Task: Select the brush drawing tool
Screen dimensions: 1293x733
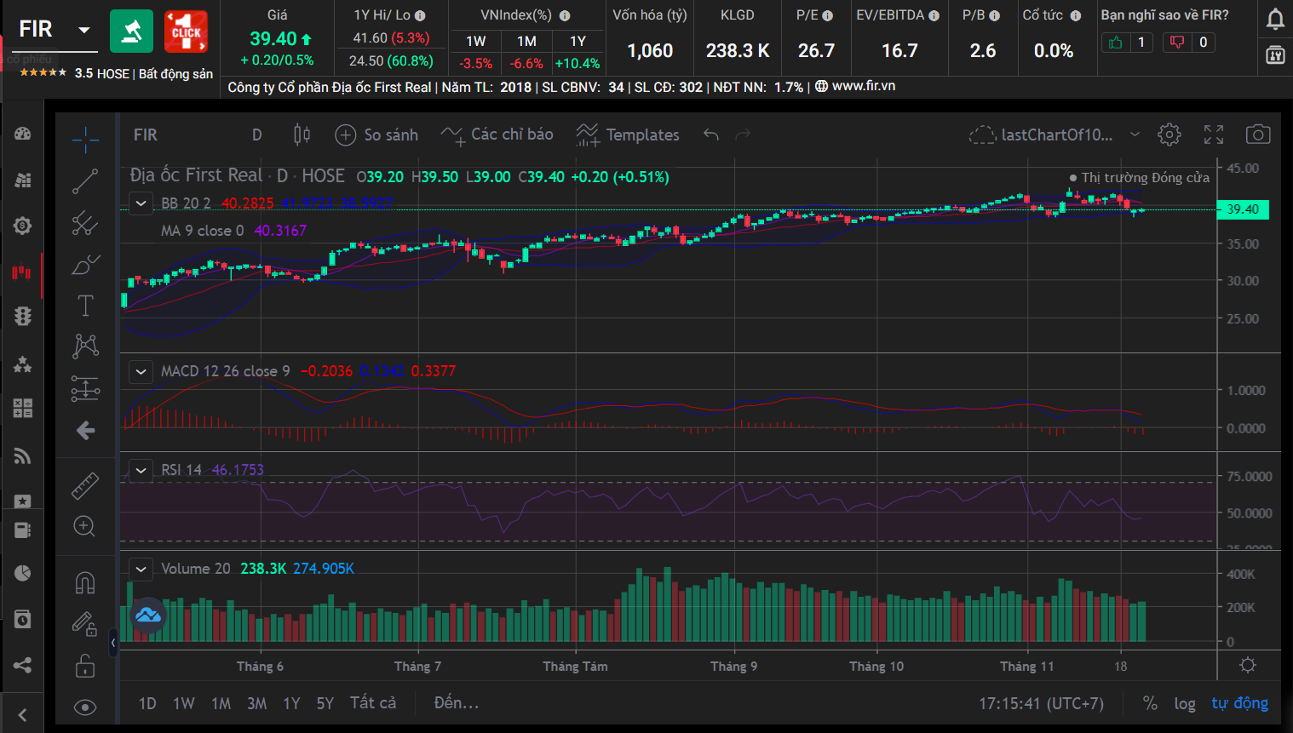Action: click(85, 265)
